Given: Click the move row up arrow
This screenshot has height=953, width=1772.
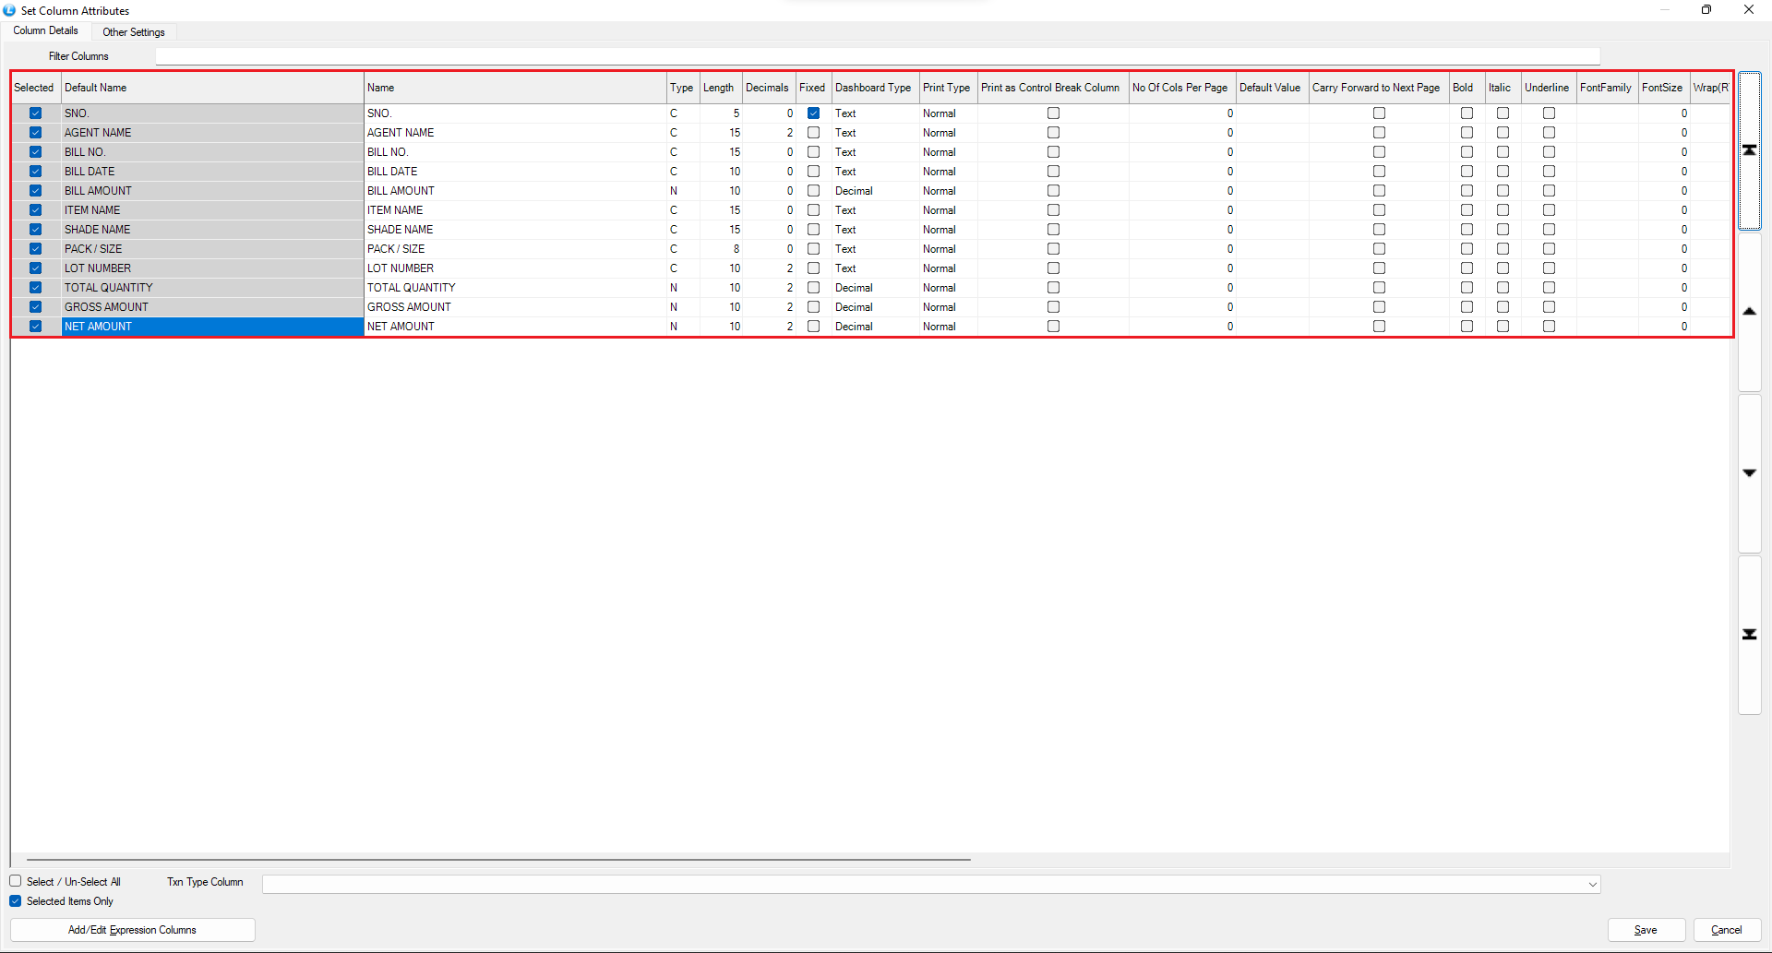Looking at the screenshot, I should click(x=1749, y=312).
